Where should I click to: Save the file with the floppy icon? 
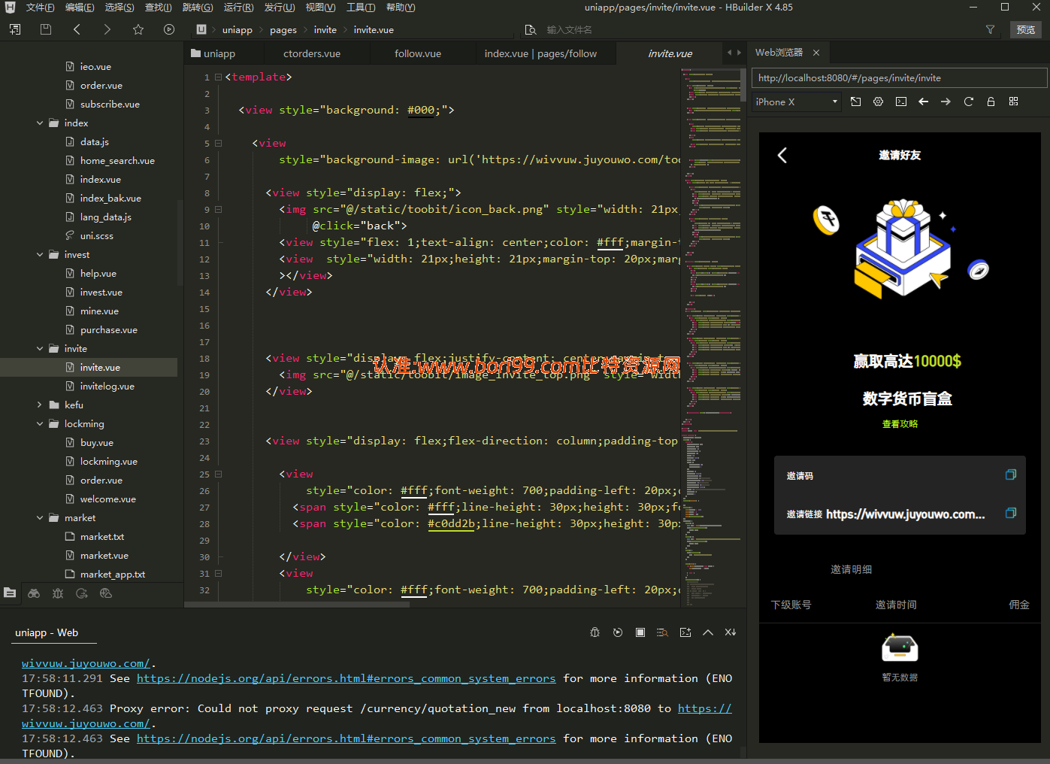point(46,29)
